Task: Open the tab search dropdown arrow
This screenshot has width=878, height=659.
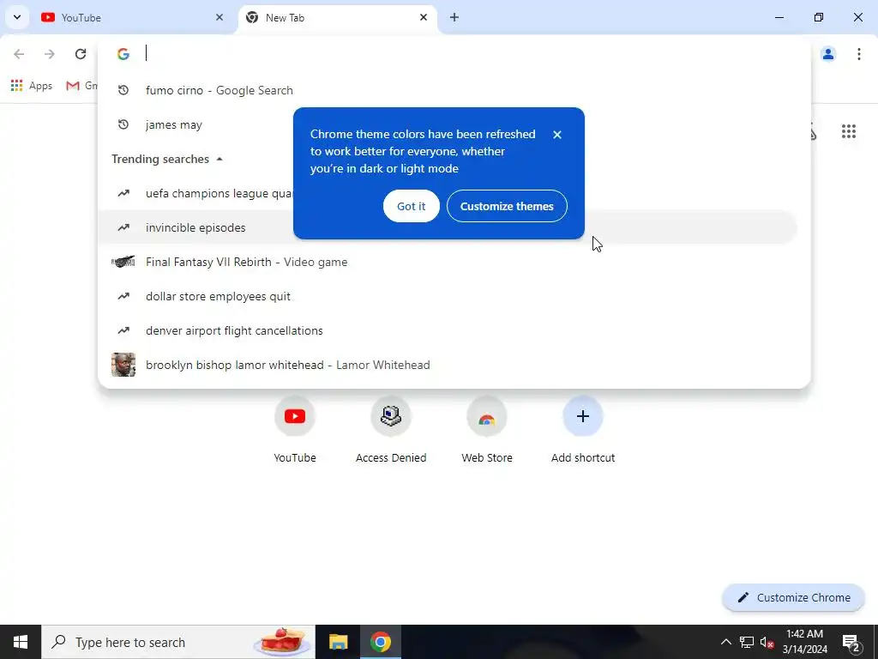Action: coord(17,17)
